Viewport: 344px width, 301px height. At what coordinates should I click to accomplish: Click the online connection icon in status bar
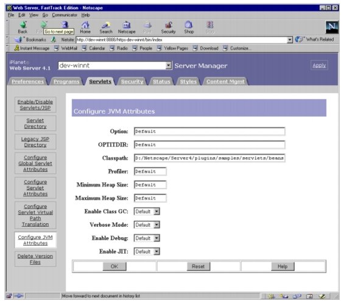tap(19, 296)
